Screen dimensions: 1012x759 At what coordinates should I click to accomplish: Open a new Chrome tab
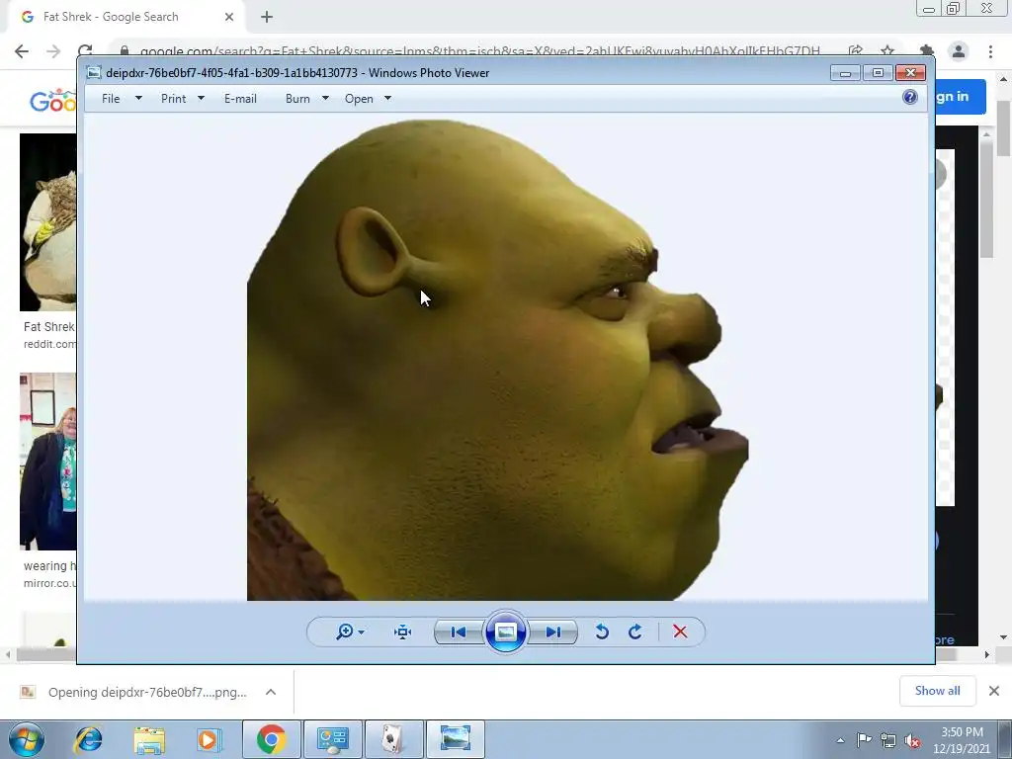267,17
